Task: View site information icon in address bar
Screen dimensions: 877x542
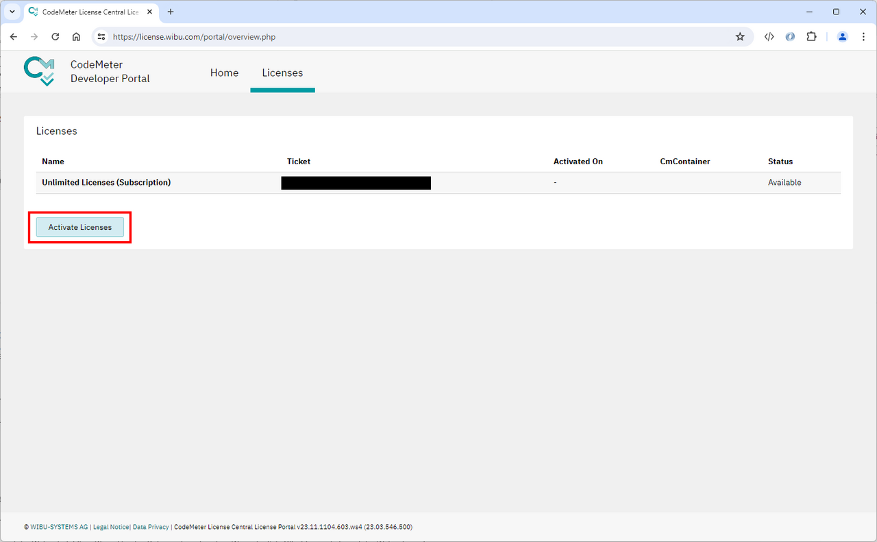Action: [x=101, y=37]
